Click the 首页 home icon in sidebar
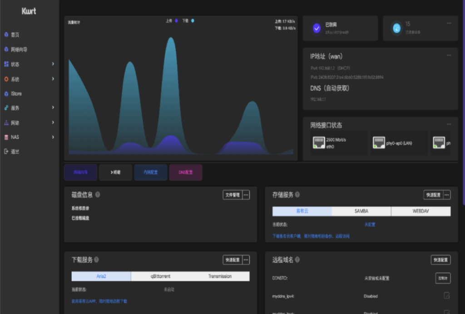The height and width of the screenshot is (314, 465). pyautogui.click(x=6, y=34)
